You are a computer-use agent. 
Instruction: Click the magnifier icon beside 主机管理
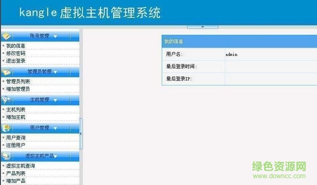[6, 99]
